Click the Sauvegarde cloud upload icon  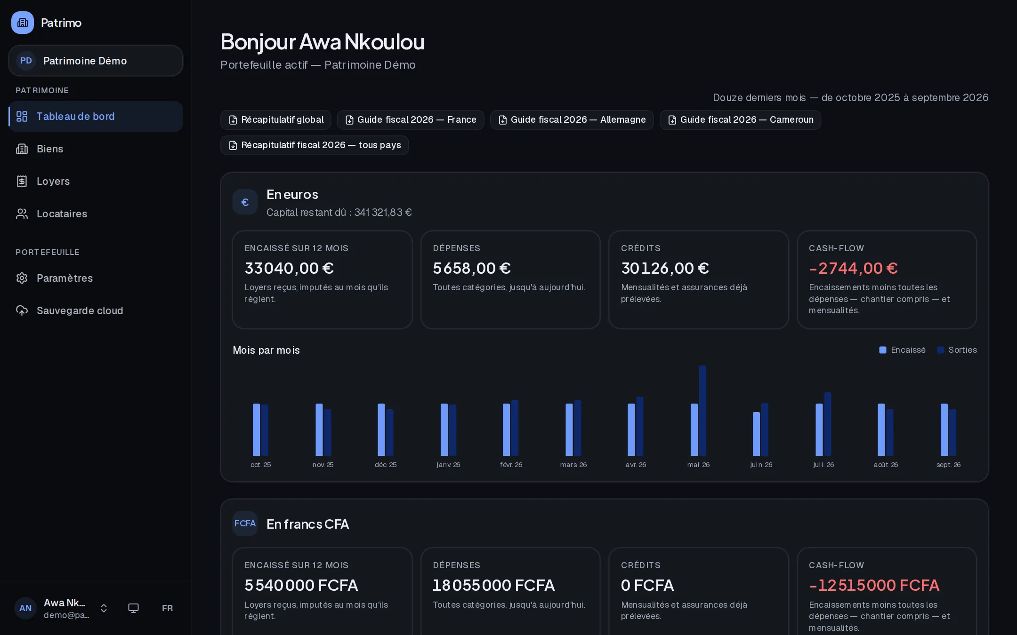(22, 310)
